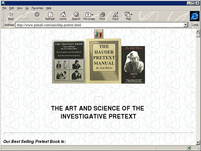This screenshot has height=151, width=201.
Task: Expand the address bar dropdown arrow
Action: tap(186, 25)
